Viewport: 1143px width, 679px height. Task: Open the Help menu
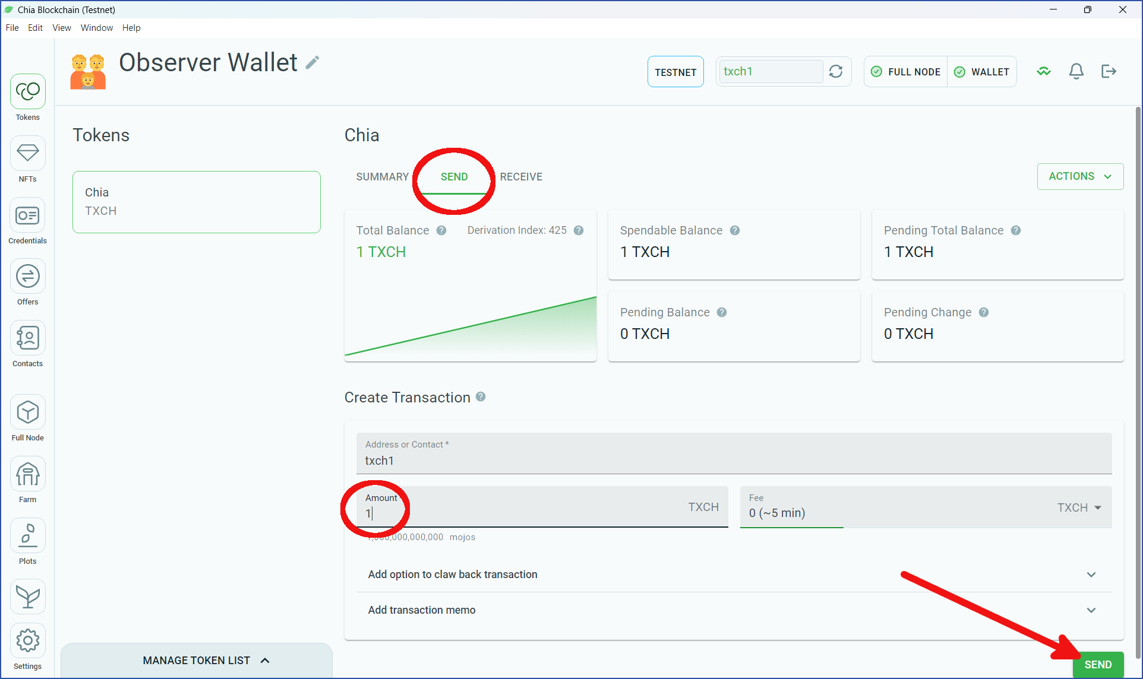click(131, 28)
